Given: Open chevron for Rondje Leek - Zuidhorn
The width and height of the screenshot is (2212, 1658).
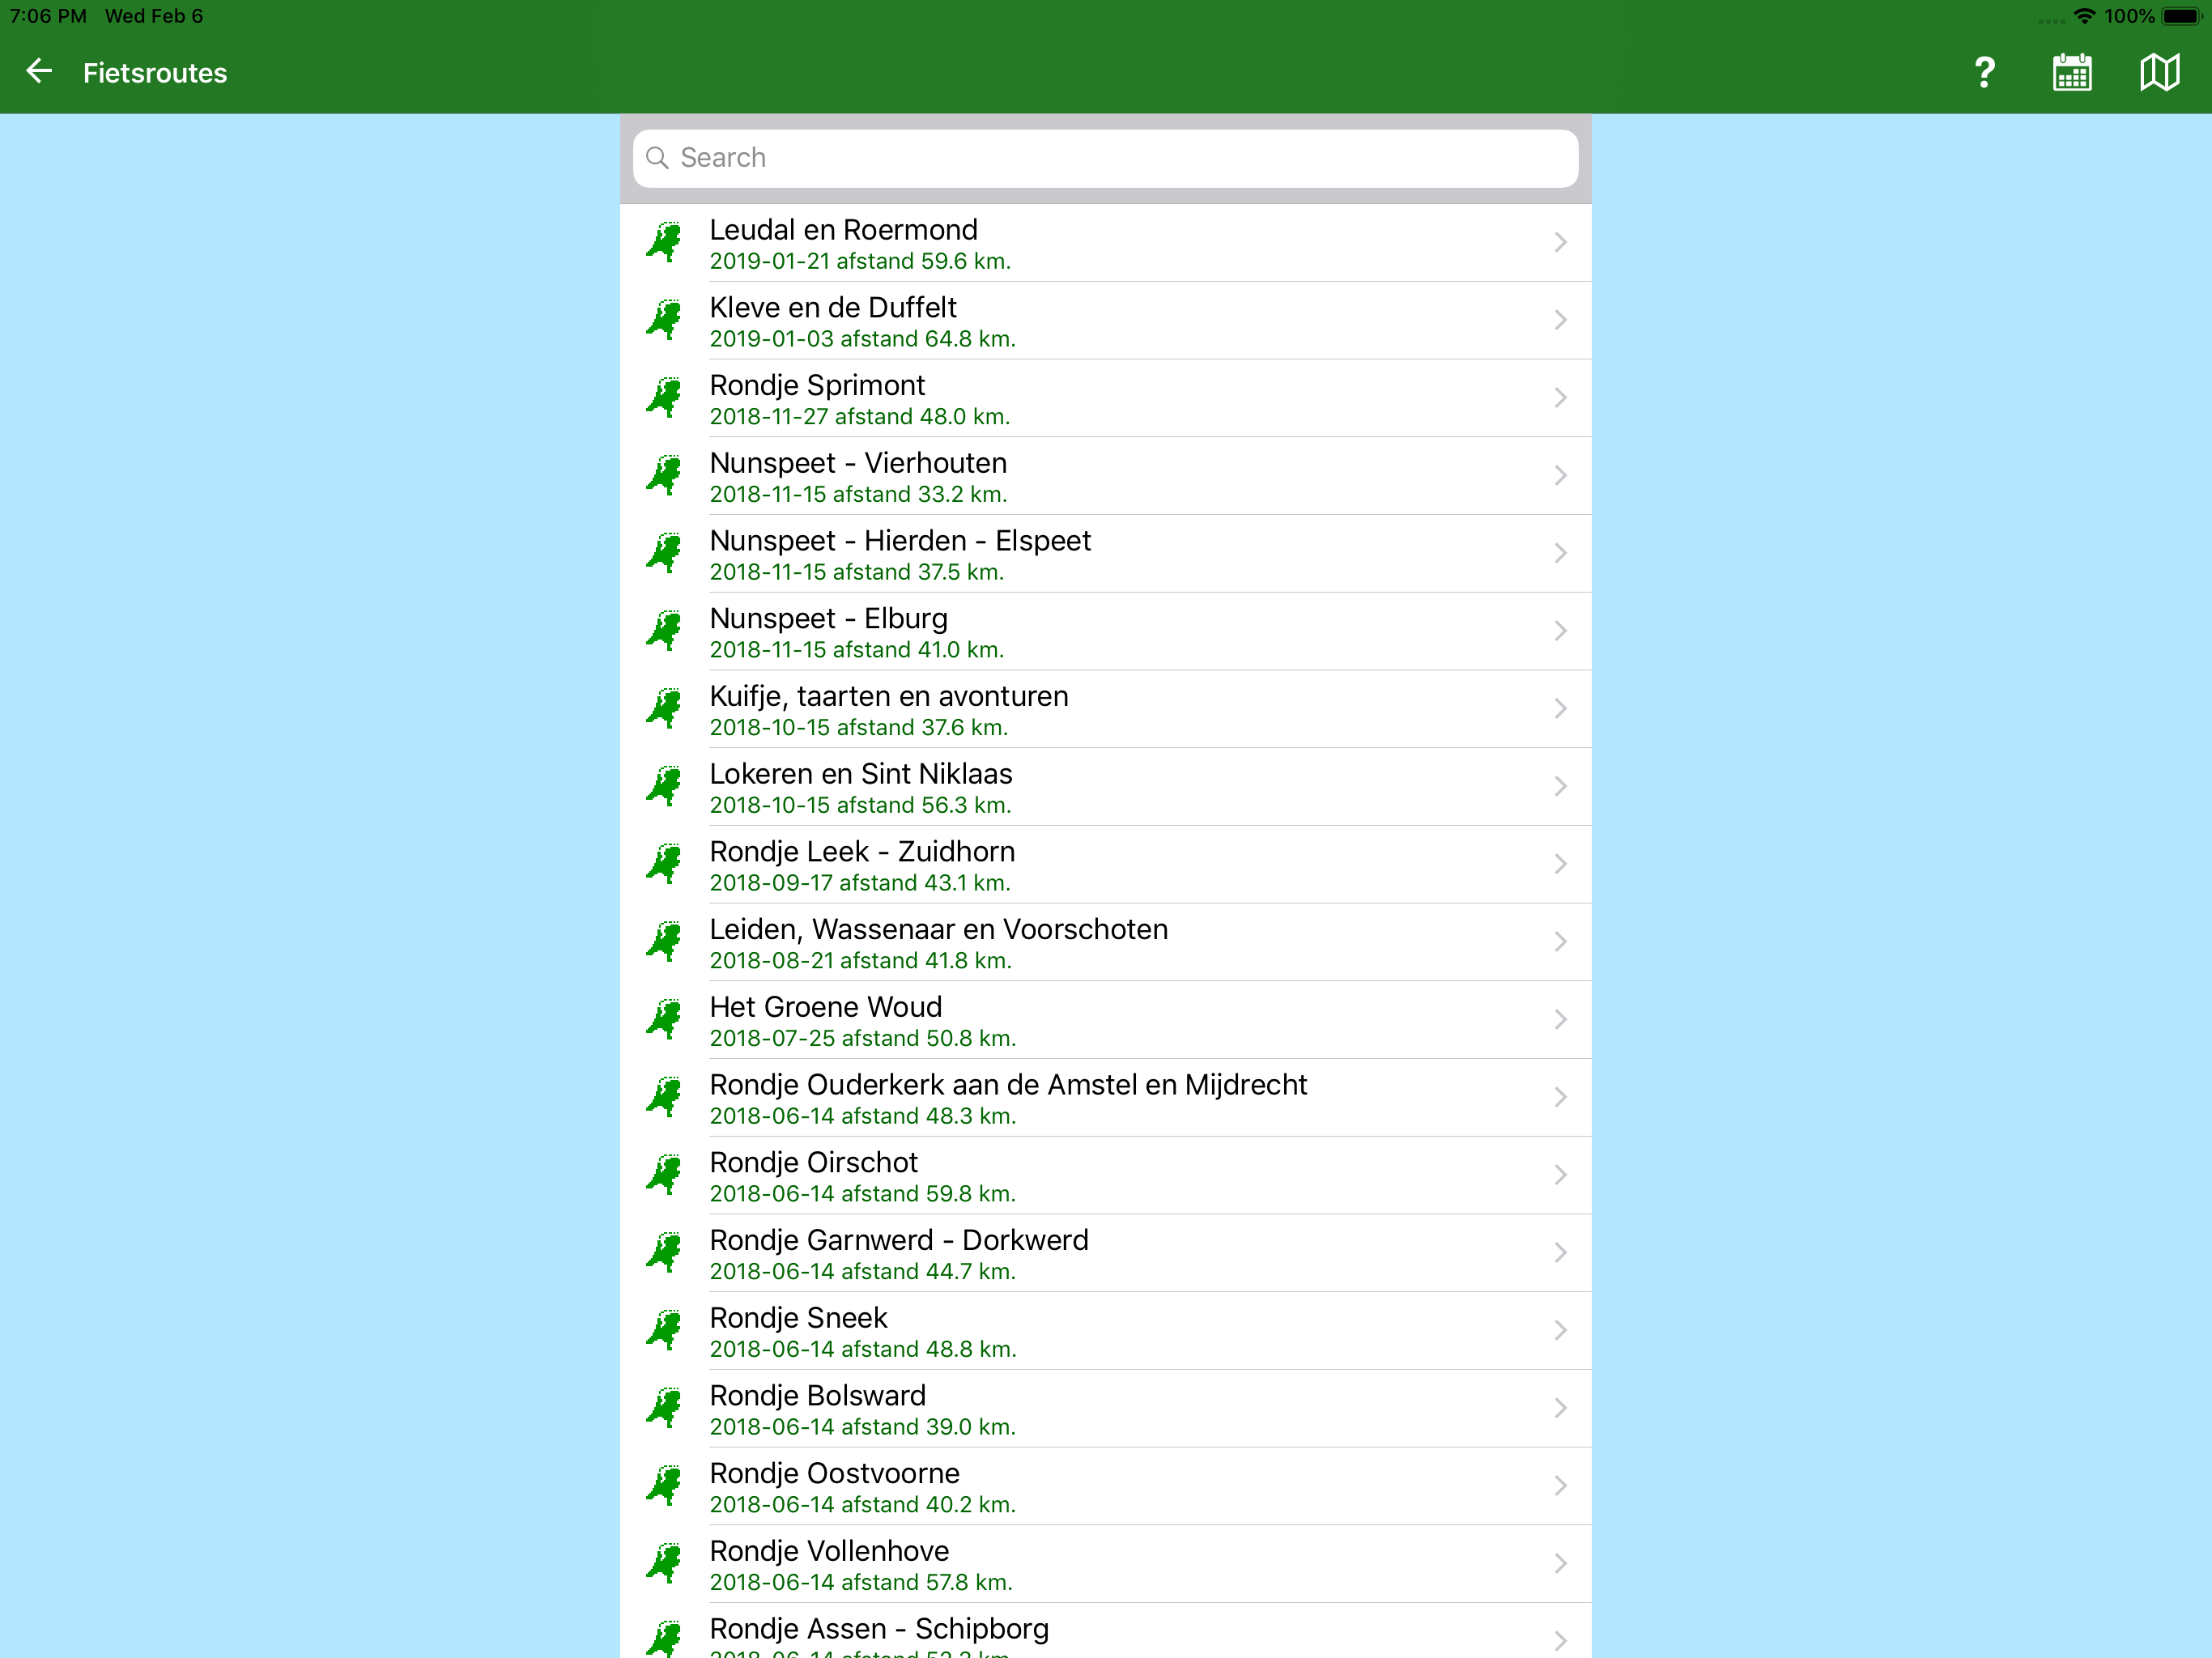Looking at the screenshot, I should pyautogui.click(x=1559, y=864).
